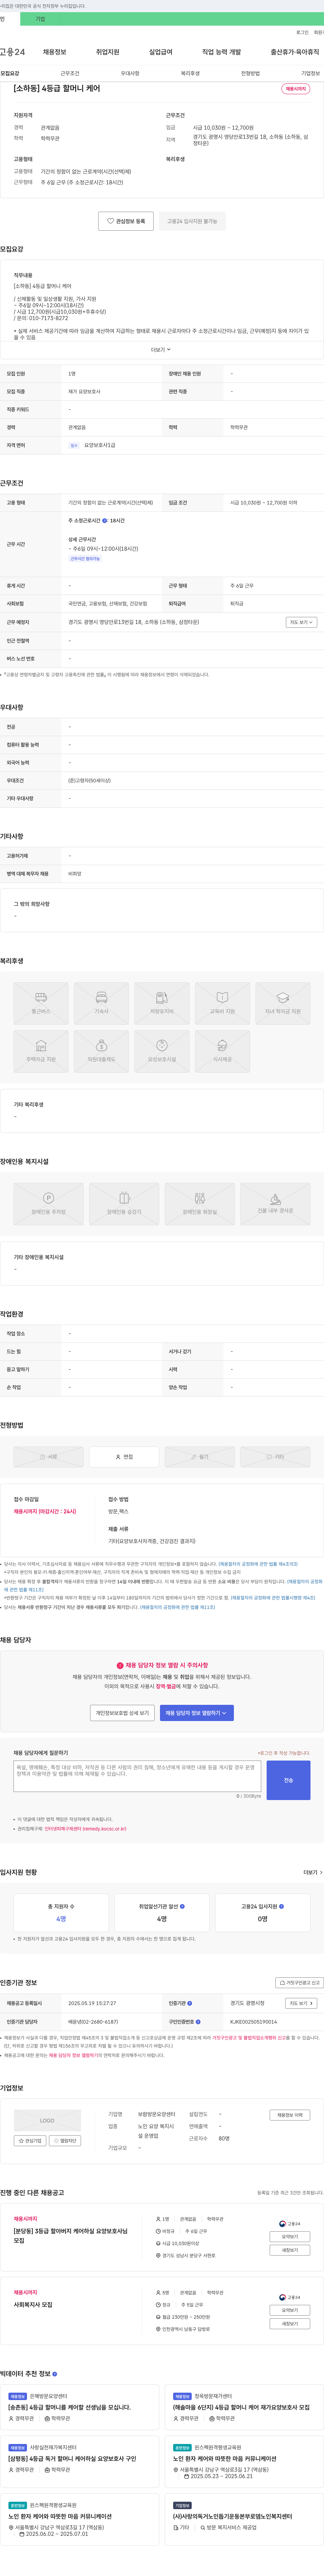Click 개인정보보호법 상세 보기 button
Screen dimensions: 324x2576
click(x=122, y=1713)
